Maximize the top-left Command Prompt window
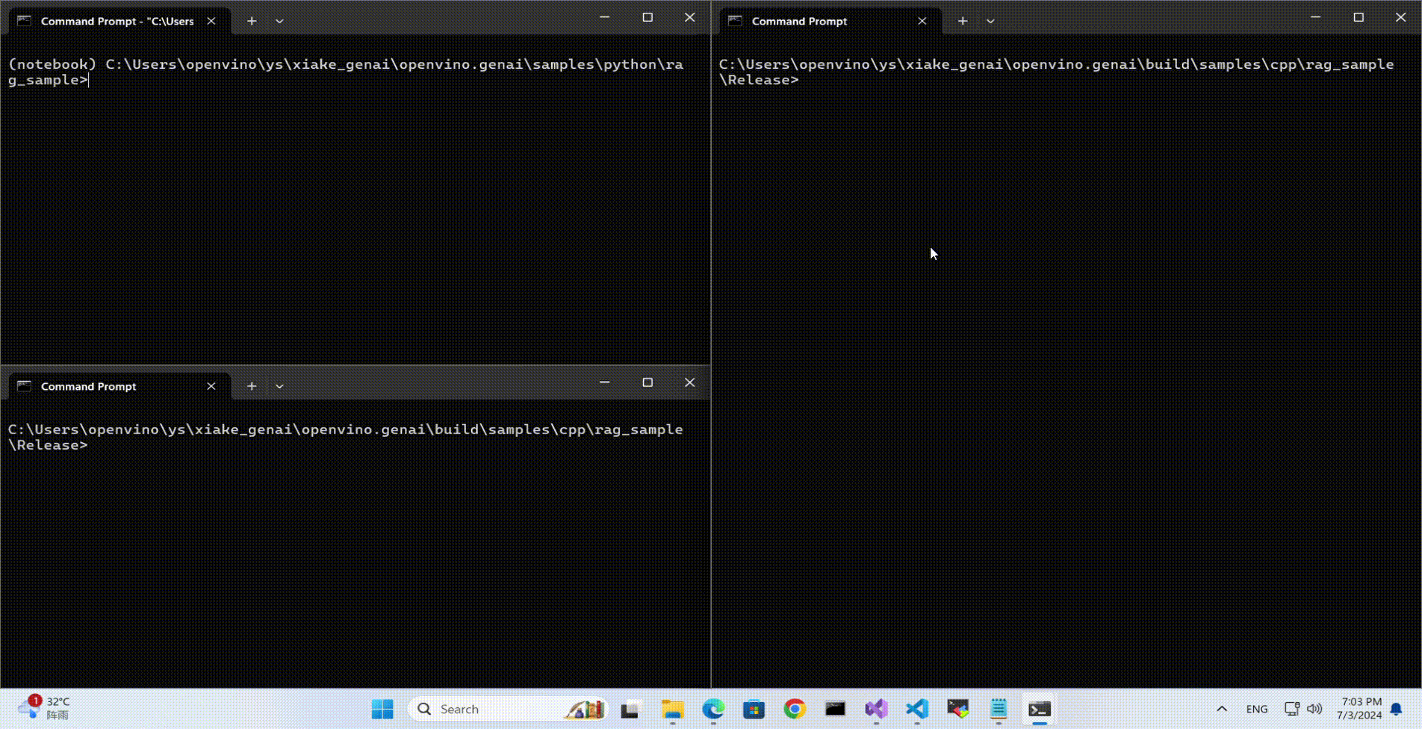The image size is (1422, 729). point(648,17)
